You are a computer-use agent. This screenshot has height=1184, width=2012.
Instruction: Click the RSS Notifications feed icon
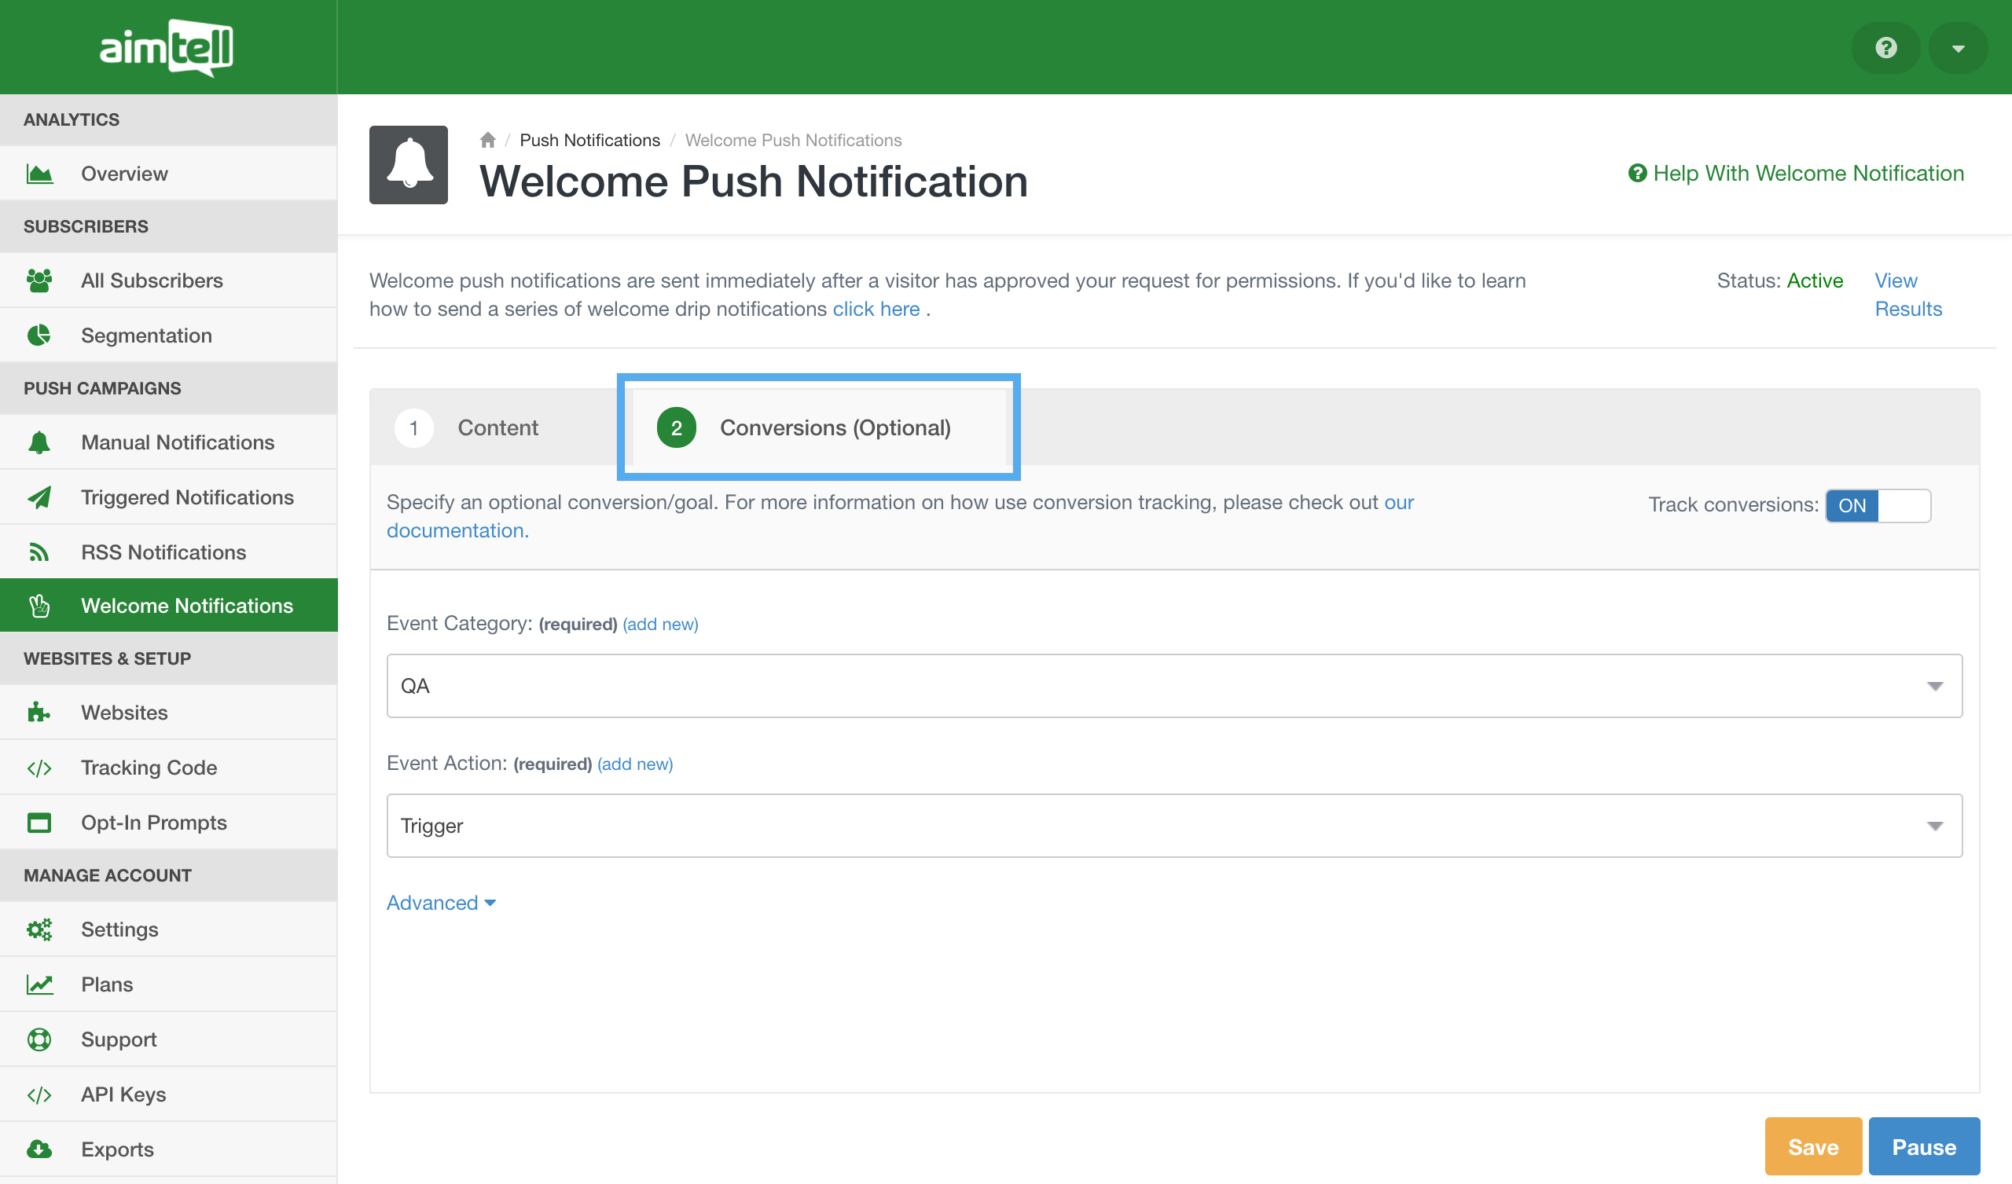coord(39,552)
